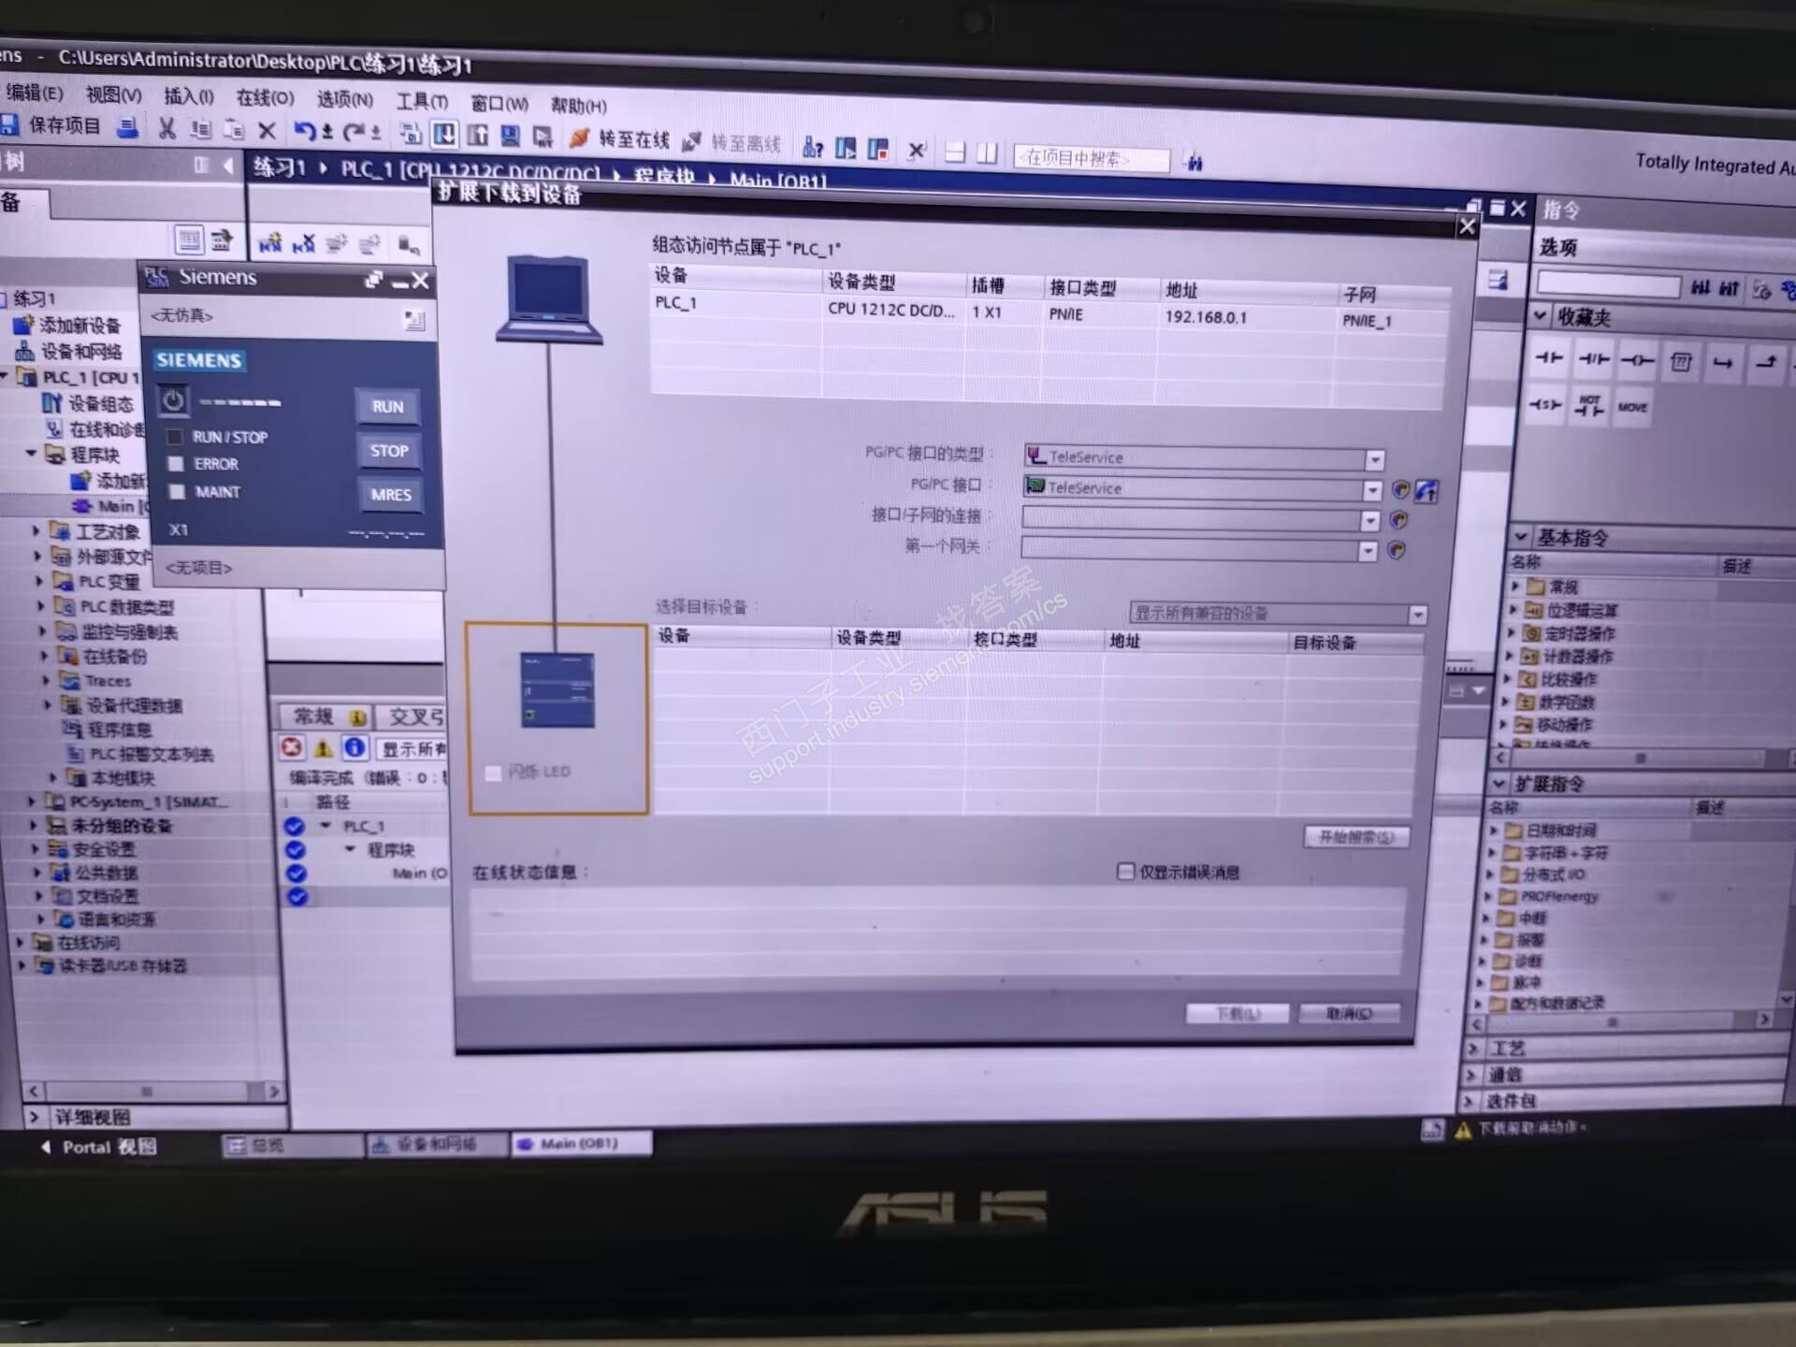Click the MOVE instruction icon in favorites

(1632, 407)
